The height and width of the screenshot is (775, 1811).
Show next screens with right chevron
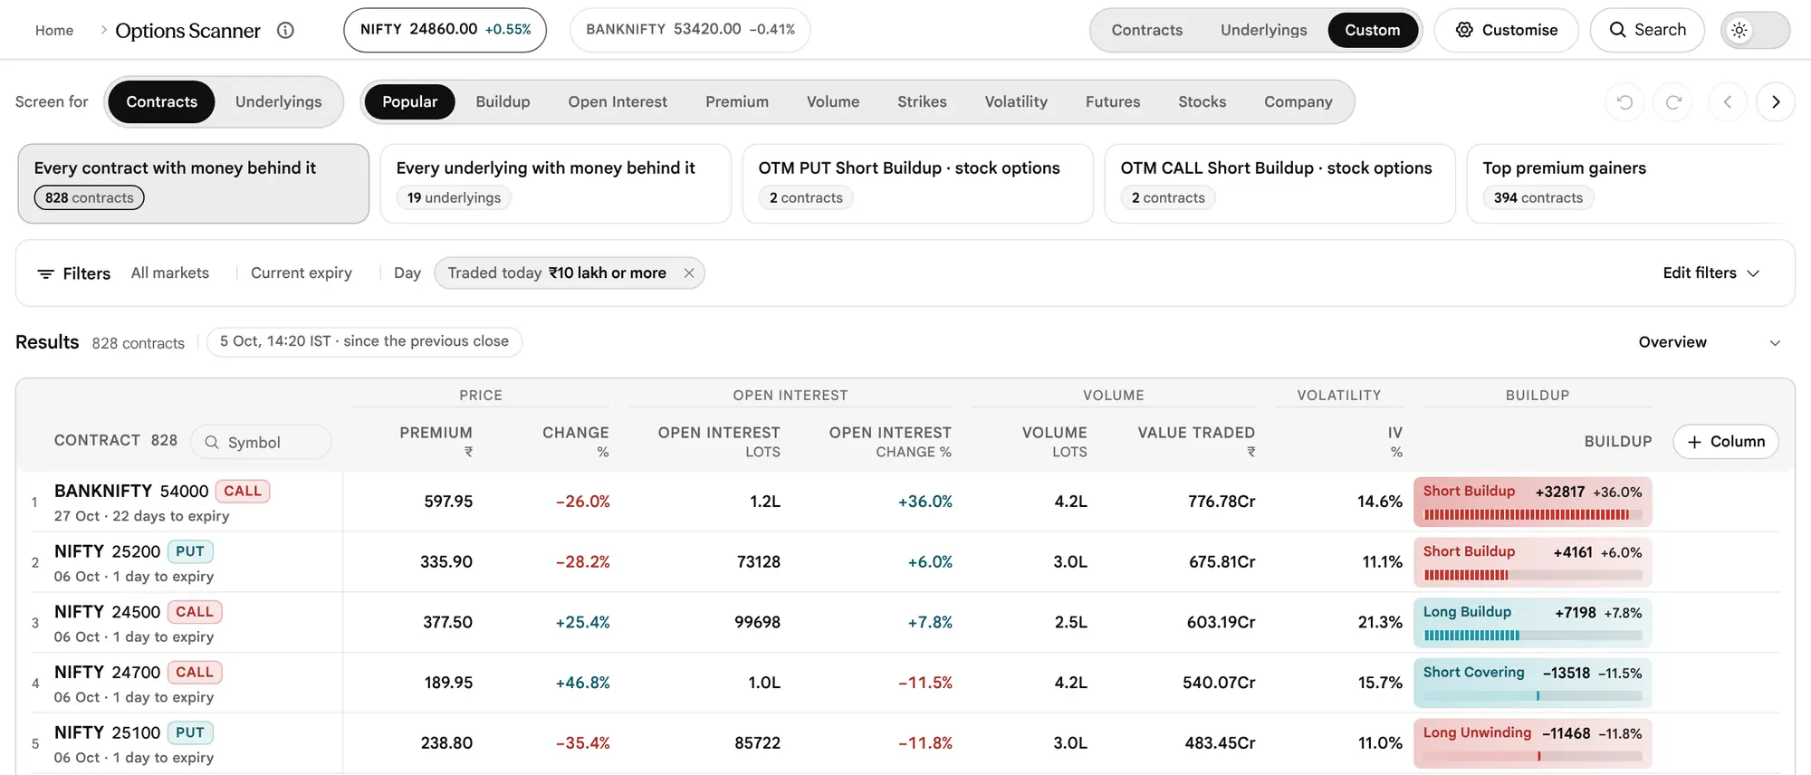(x=1776, y=101)
